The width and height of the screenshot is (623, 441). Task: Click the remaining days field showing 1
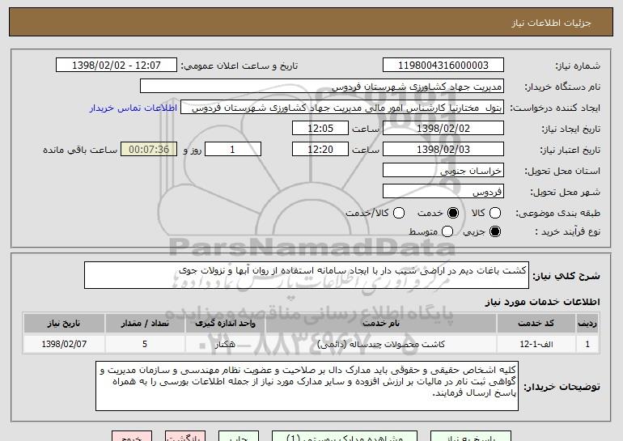click(233, 150)
